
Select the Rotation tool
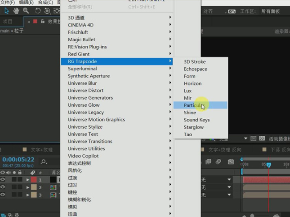click(x=38, y=11)
